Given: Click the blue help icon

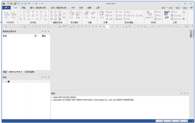Looking at the screenshot, I should click(192, 8).
